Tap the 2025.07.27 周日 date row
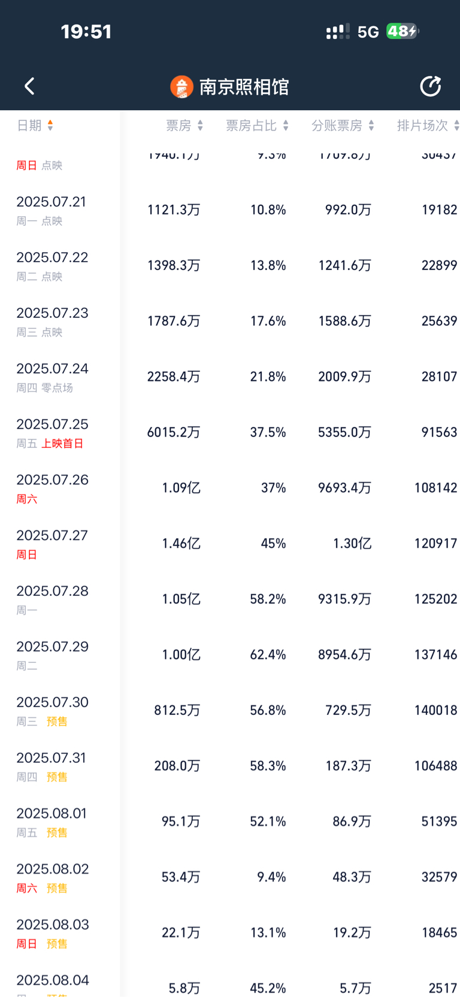 [230, 544]
